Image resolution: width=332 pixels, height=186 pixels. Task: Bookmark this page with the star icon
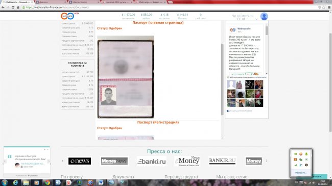(324, 7)
